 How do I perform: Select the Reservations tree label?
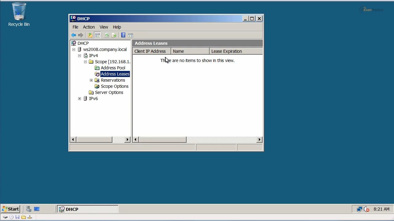coord(113,80)
